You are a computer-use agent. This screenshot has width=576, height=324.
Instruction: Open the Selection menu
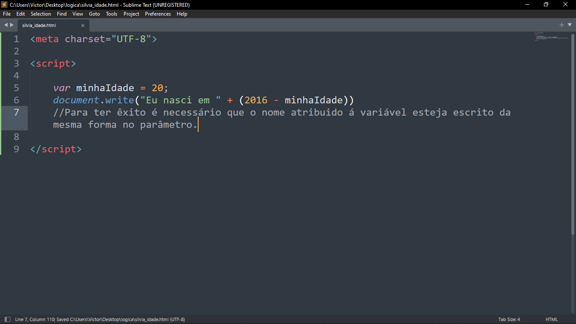[41, 14]
